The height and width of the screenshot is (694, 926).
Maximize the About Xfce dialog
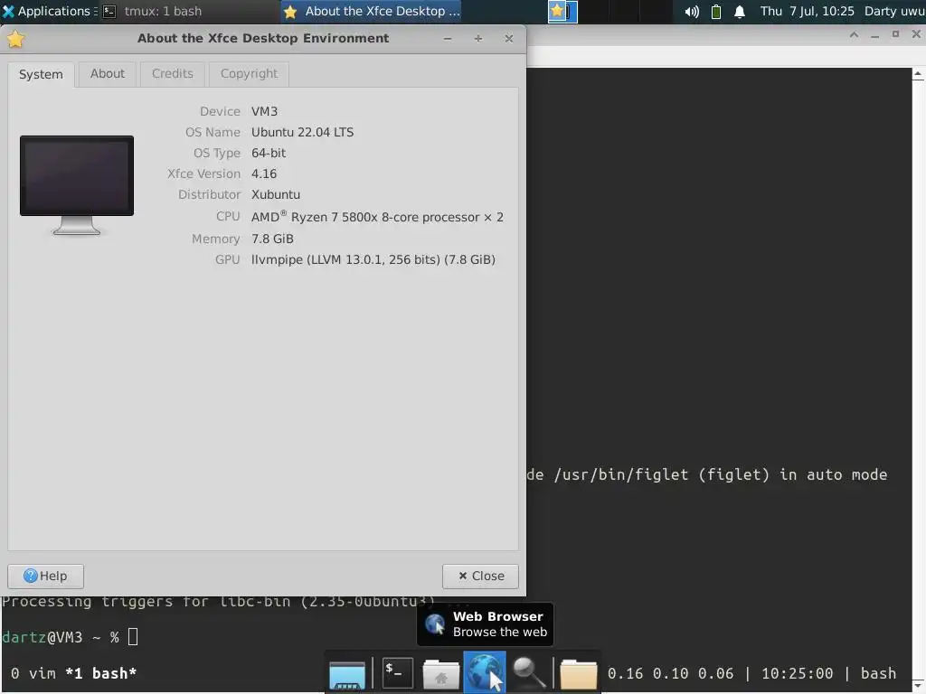[478, 39]
